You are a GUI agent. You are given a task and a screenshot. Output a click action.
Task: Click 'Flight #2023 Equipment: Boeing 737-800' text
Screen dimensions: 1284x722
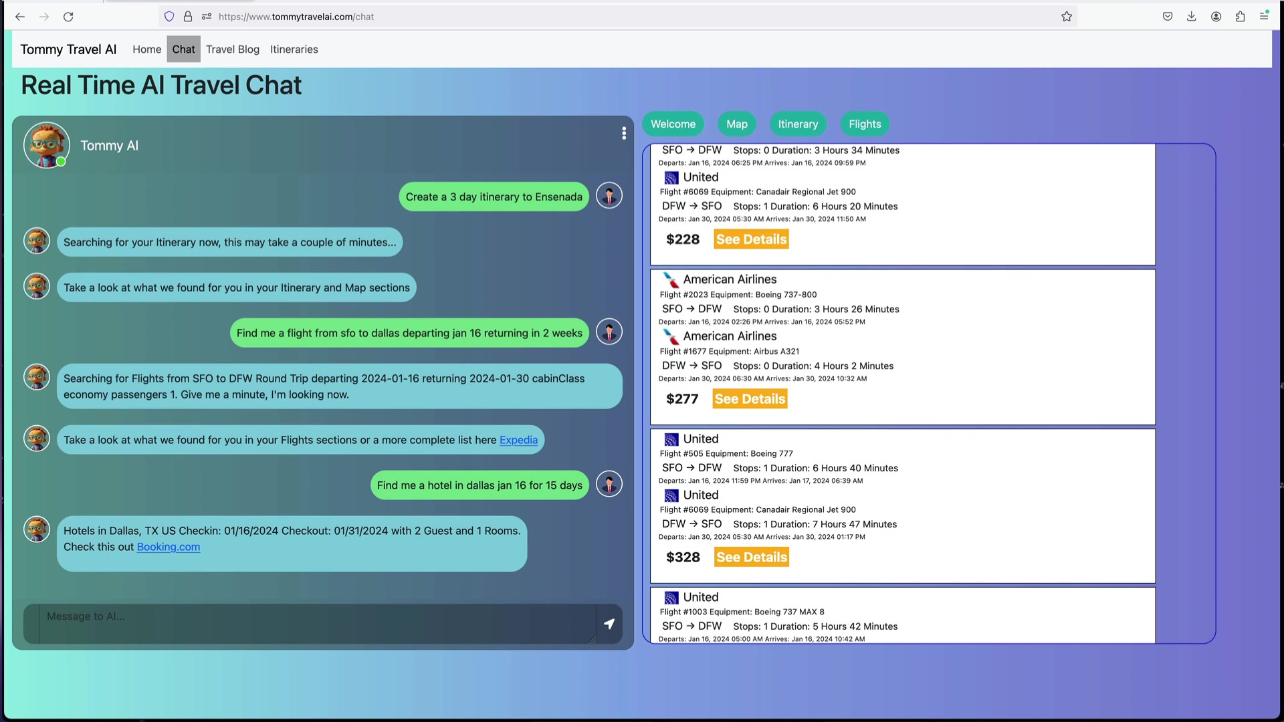[x=738, y=295]
